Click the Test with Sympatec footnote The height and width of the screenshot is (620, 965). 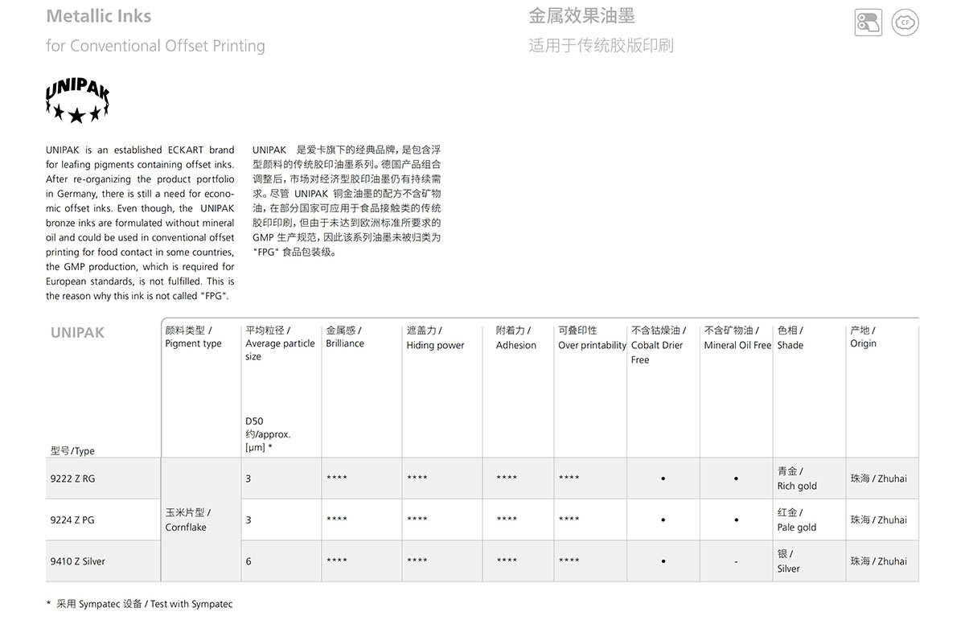click(140, 604)
